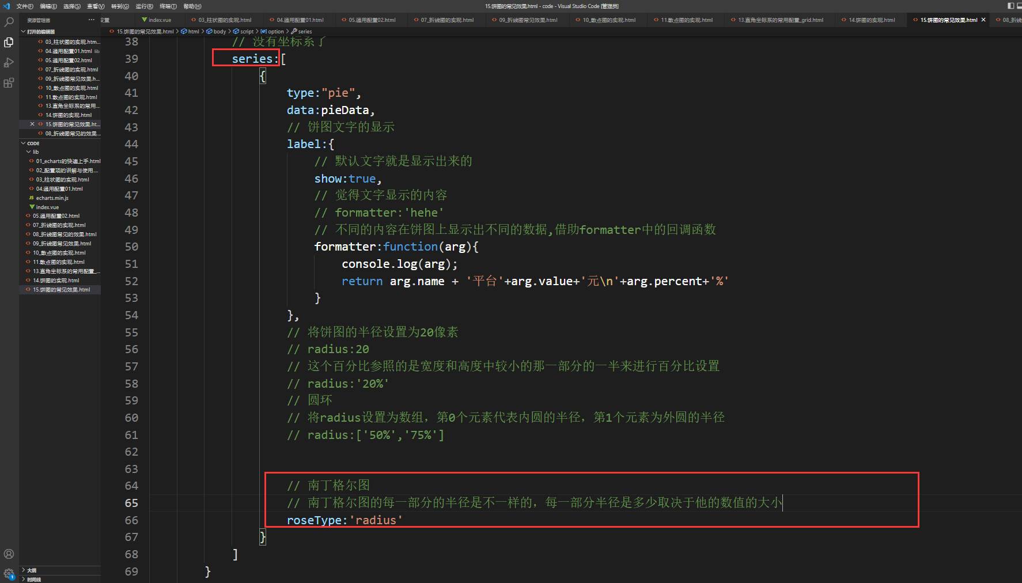Image resolution: width=1022 pixels, height=583 pixels.
Task: Switch to 09_折线图常见效果.html tab
Action: pyautogui.click(x=528, y=20)
